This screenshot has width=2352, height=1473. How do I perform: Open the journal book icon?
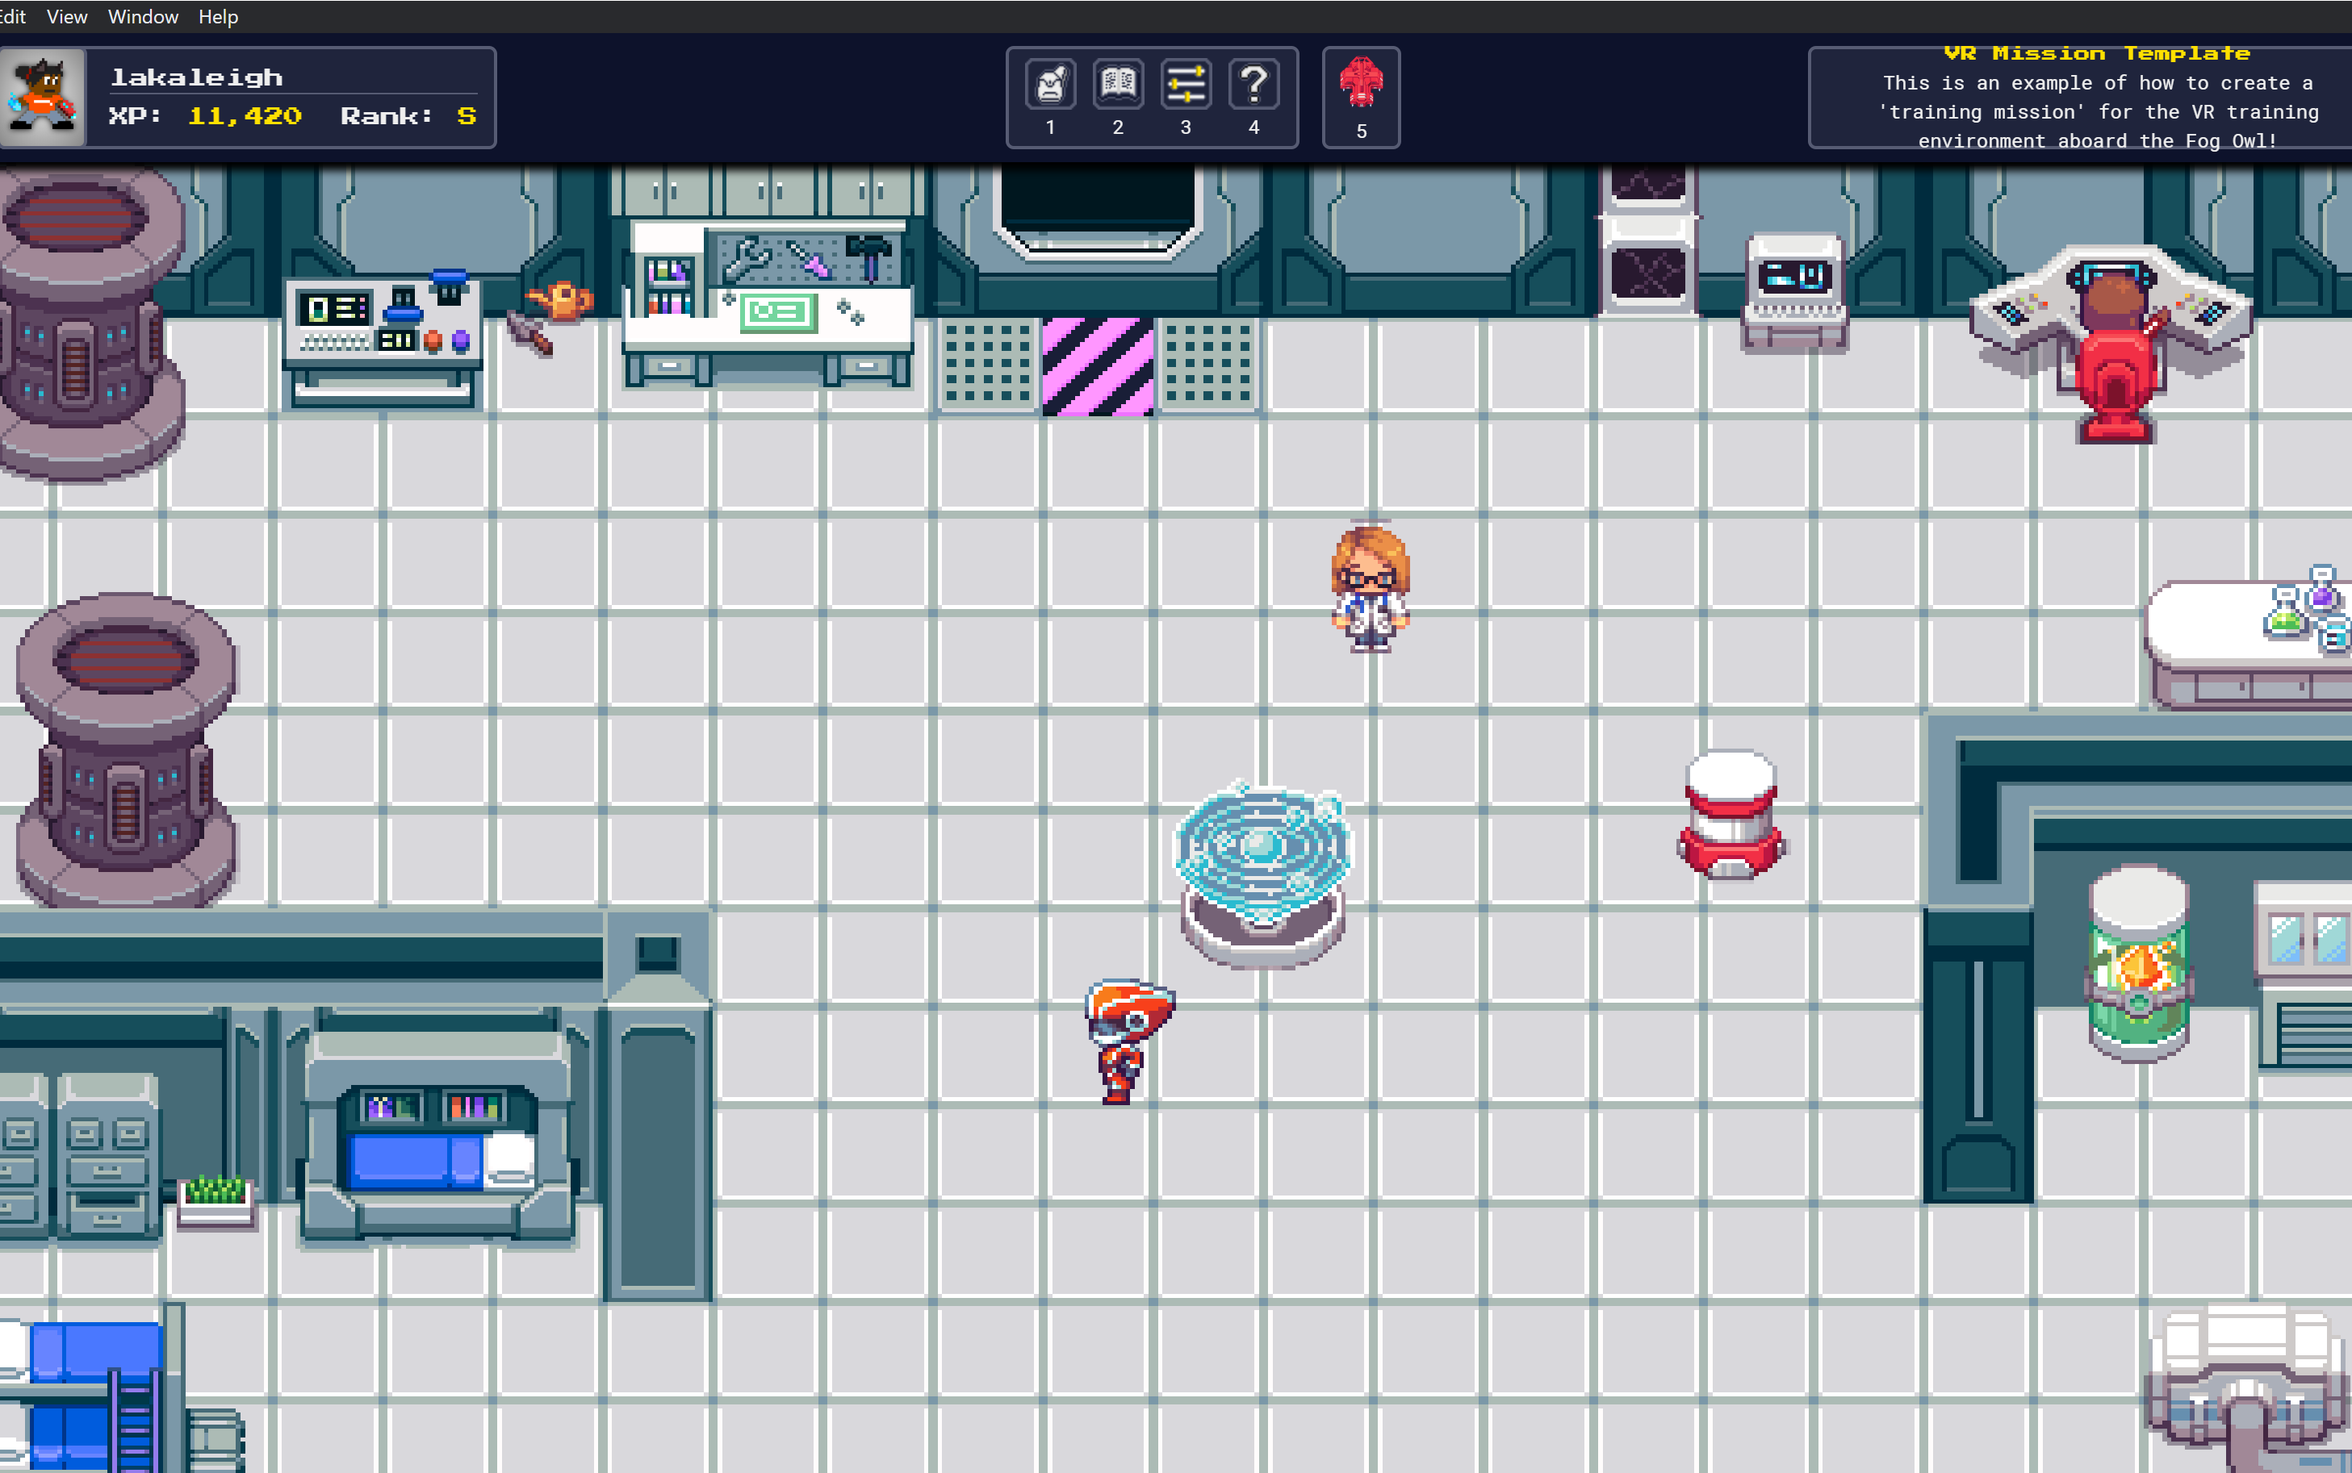(x=1117, y=86)
